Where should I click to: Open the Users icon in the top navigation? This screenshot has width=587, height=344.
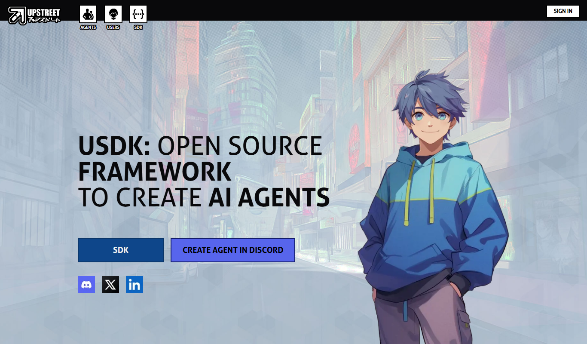(113, 14)
